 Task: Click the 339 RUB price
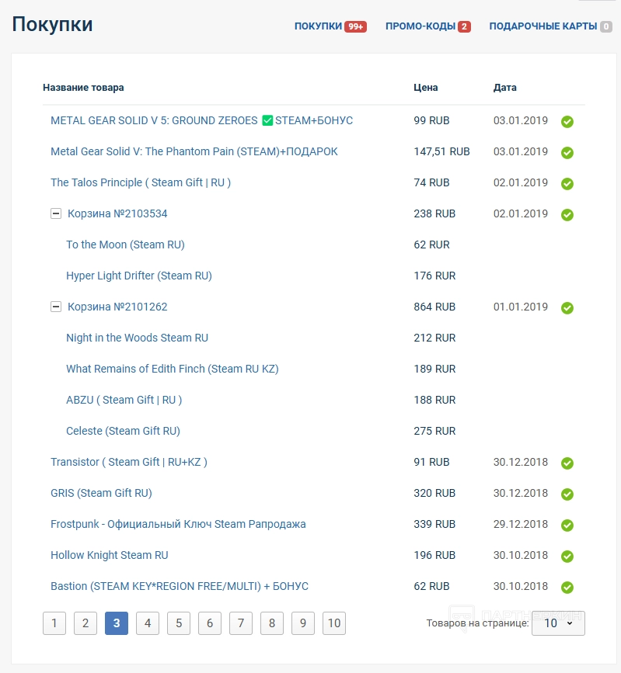434,524
